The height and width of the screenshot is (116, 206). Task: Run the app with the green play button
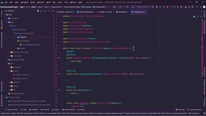click(157, 7)
